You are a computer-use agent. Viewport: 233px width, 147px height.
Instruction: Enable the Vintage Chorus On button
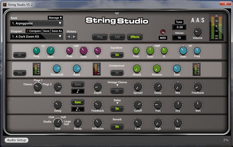click(x=117, y=91)
